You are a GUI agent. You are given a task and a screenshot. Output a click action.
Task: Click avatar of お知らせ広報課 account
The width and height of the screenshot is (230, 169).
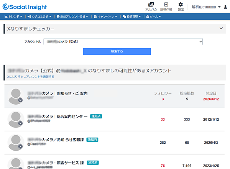[x=16, y=143]
